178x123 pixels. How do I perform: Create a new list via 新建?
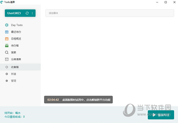point(13,74)
